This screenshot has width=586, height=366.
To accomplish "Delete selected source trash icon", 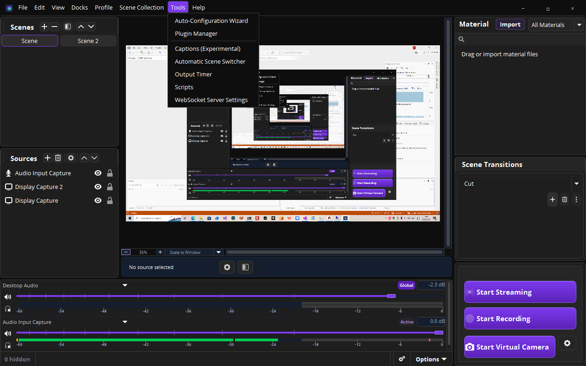I will click(58, 158).
